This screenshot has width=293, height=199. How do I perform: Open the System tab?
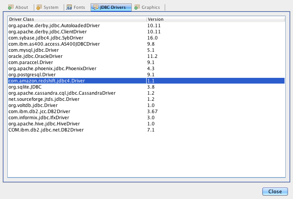48,7
